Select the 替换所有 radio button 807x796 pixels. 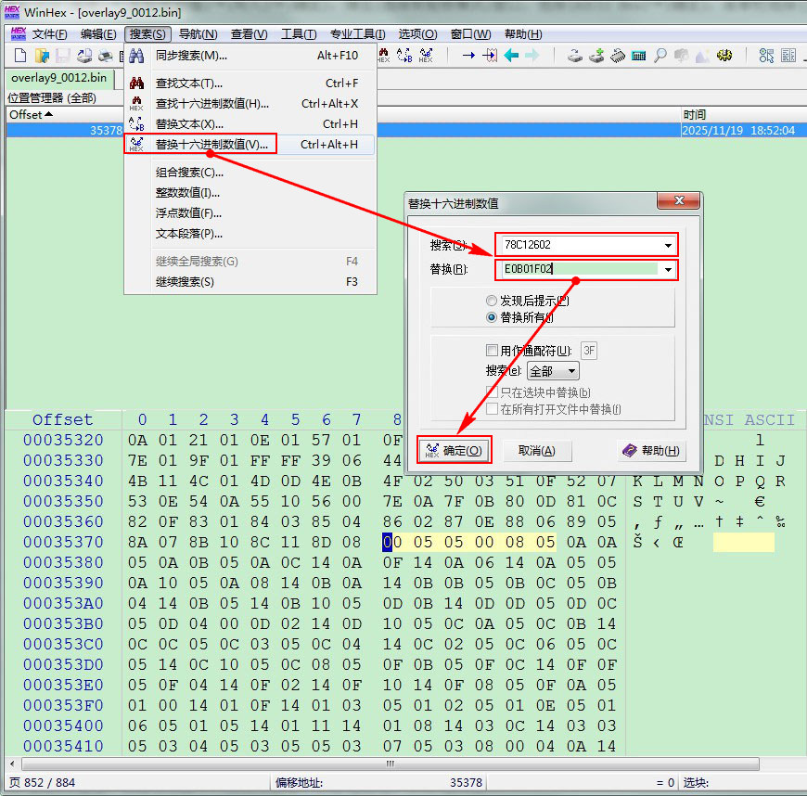492,317
